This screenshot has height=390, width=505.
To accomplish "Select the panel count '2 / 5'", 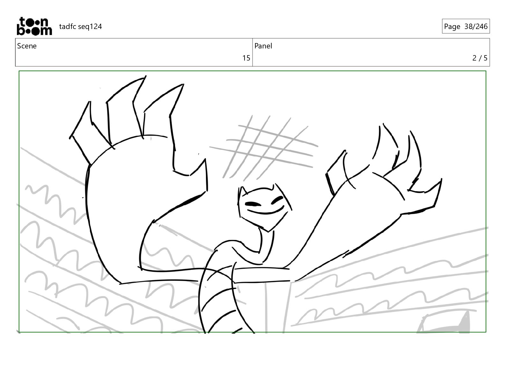I will [480, 58].
